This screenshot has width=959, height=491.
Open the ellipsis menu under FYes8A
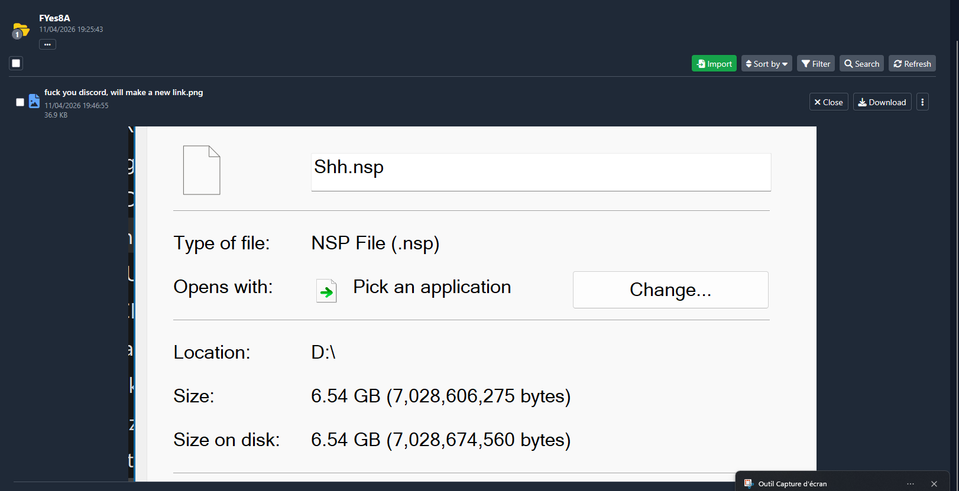pos(47,44)
